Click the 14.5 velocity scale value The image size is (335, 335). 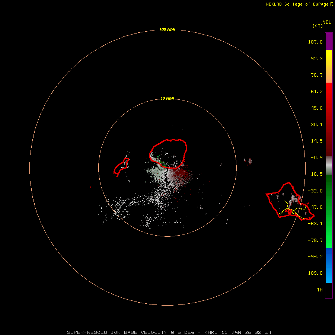click(317, 141)
